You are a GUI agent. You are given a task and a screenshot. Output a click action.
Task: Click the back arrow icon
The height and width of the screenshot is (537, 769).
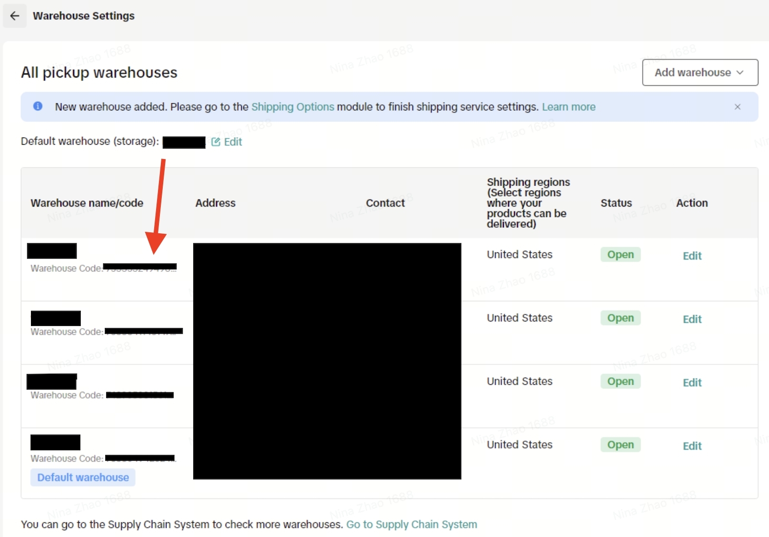15,16
